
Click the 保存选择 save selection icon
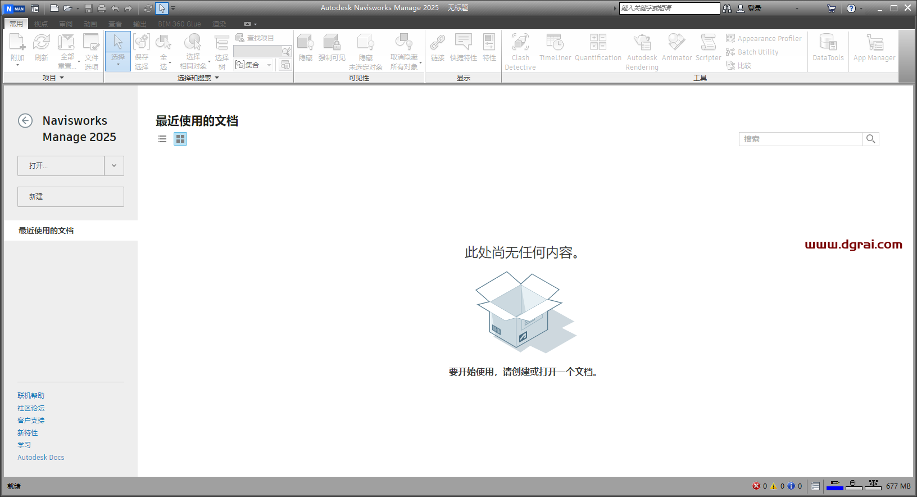click(142, 42)
